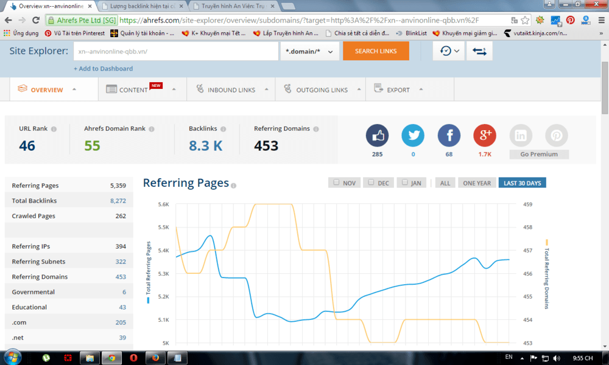Toggle the NOV checkbox on the chart
The width and height of the screenshot is (609, 365).
click(x=336, y=182)
